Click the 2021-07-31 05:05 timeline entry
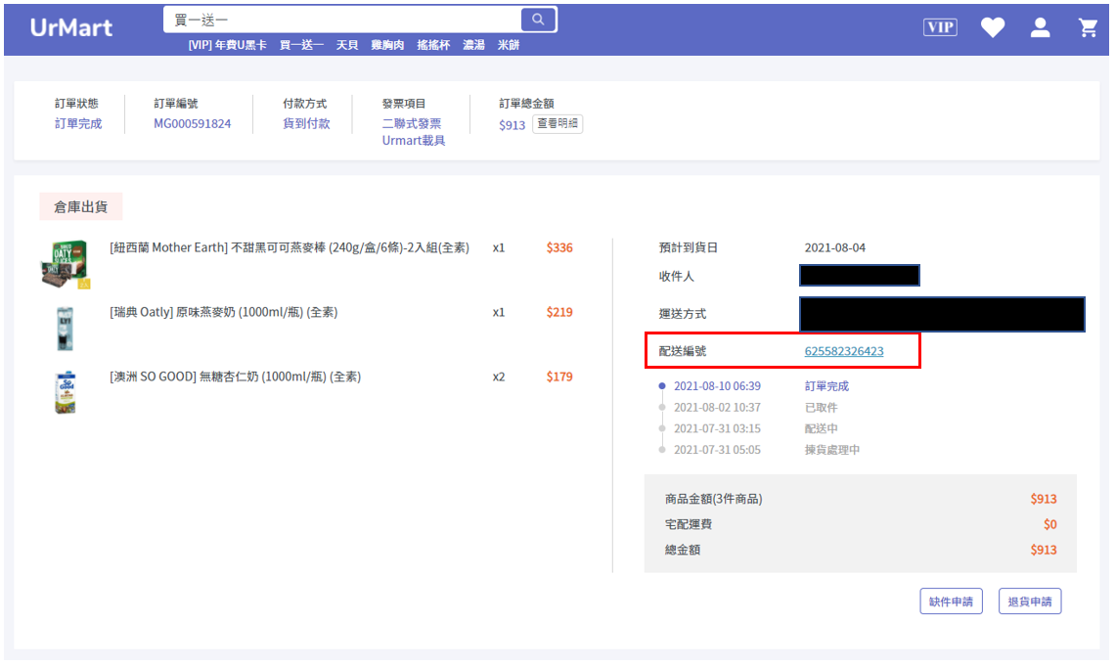The width and height of the screenshot is (1115, 666). click(x=718, y=450)
